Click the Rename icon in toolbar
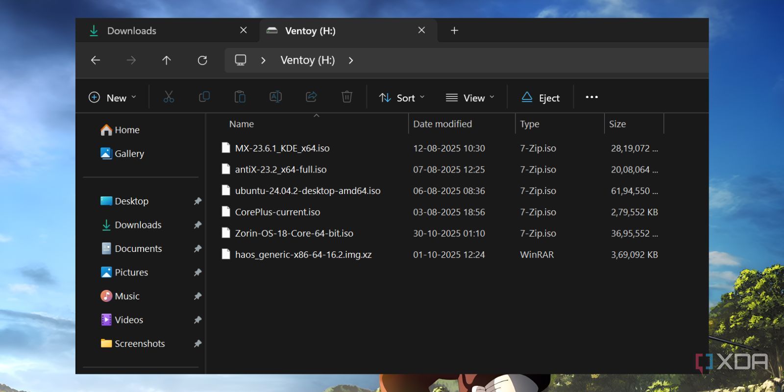This screenshot has width=784, height=392. (x=276, y=97)
